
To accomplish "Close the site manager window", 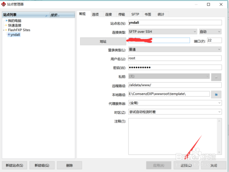I will (x=221, y=5).
